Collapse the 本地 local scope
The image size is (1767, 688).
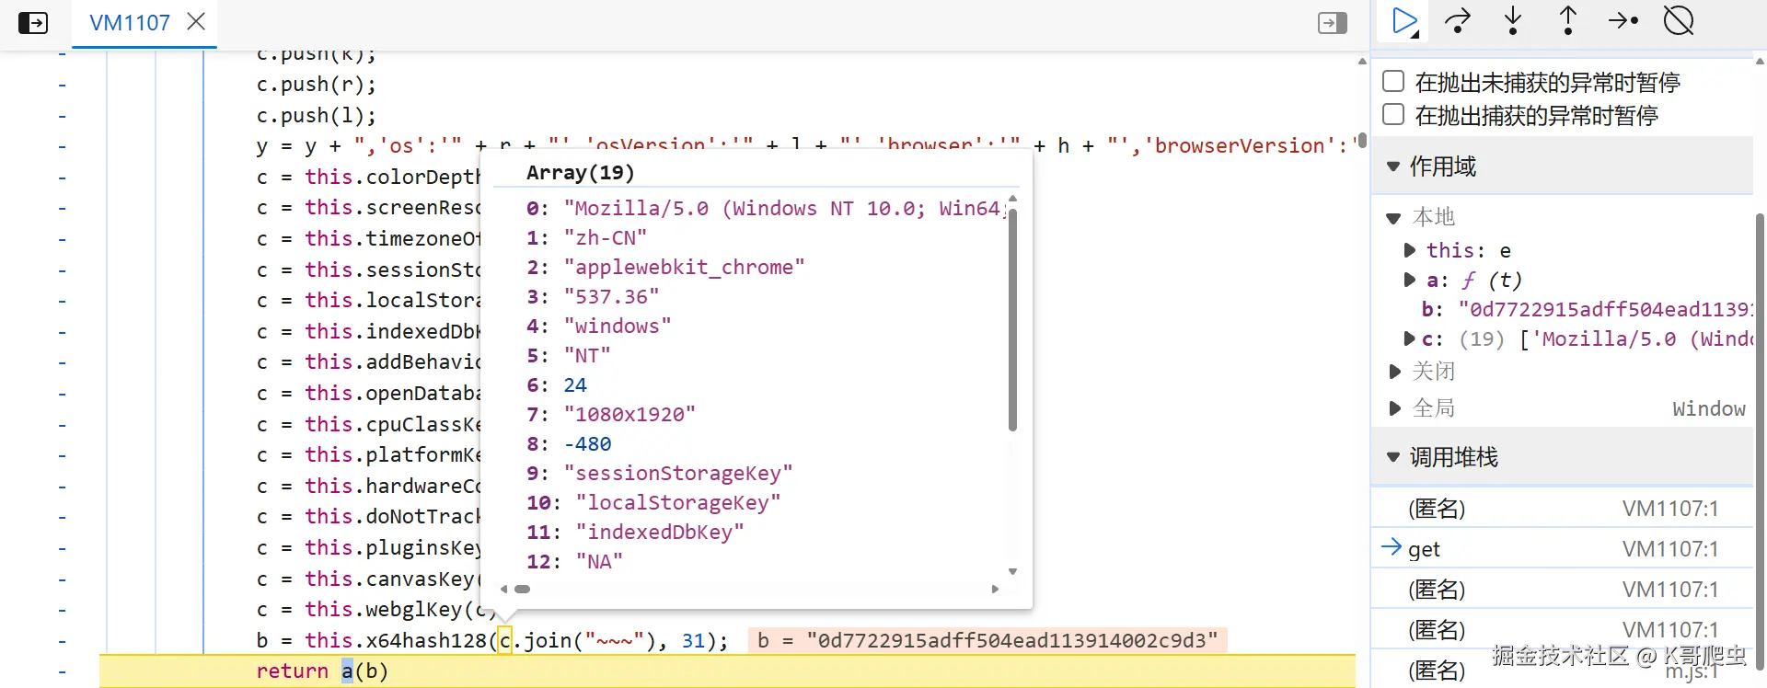tap(1392, 218)
